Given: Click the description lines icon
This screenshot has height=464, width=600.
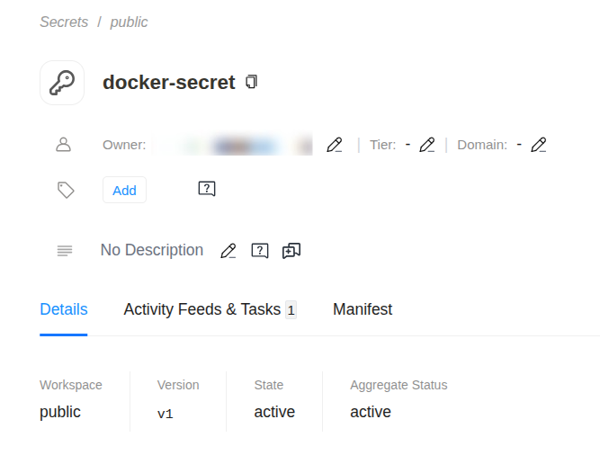Looking at the screenshot, I should click(x=65, y=251).
